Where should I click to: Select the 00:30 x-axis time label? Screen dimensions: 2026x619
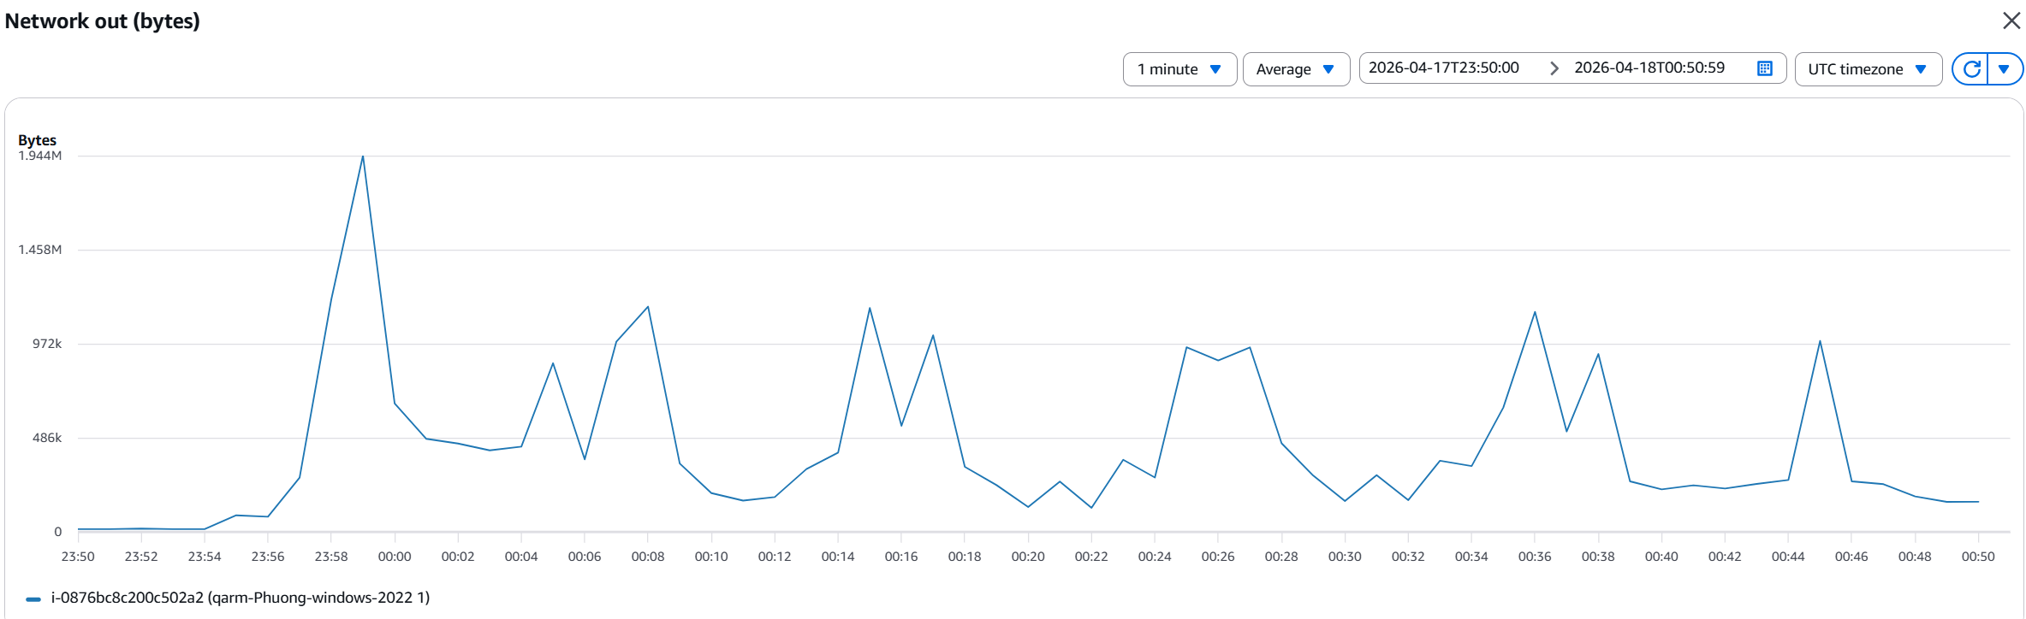1345,557
